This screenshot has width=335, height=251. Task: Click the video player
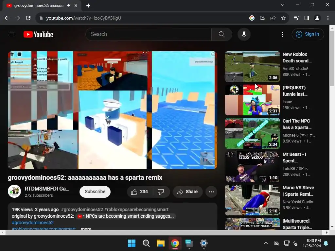pyautogui.click(x=113, y=110)
